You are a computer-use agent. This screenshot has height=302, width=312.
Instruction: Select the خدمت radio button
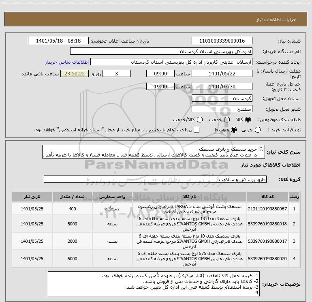[x=227, y=120]
